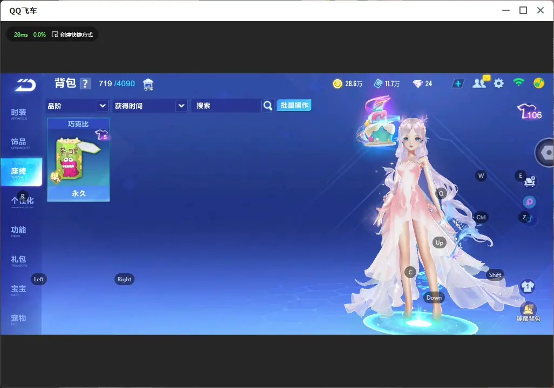Click the W key overlay
The width and height of the screenshot is (554, 388).
click(481, 176)
